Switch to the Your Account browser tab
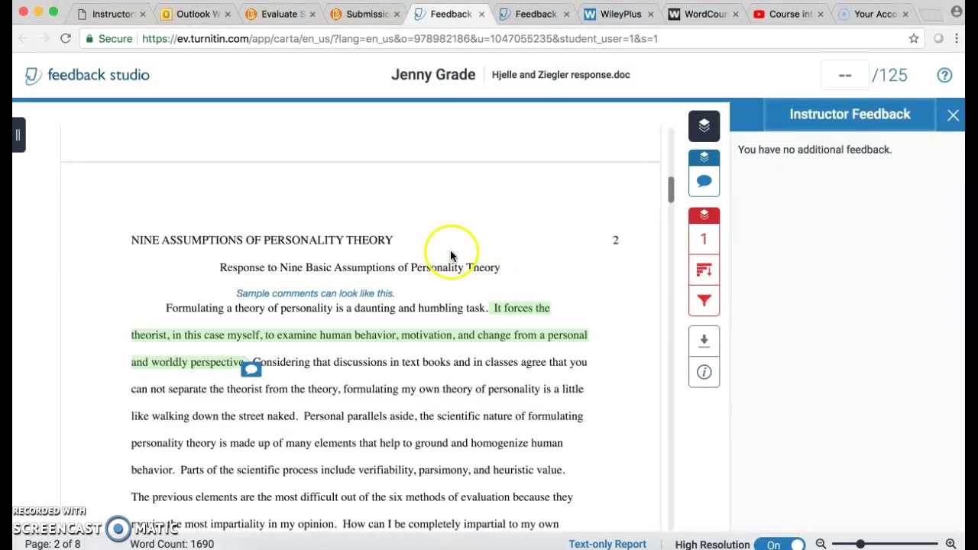This screenshot has width=978, height=550. [x=870, y=14]
